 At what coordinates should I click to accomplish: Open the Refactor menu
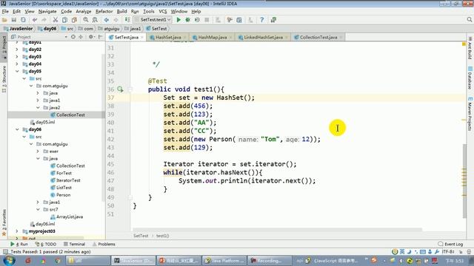pos(104,12)
